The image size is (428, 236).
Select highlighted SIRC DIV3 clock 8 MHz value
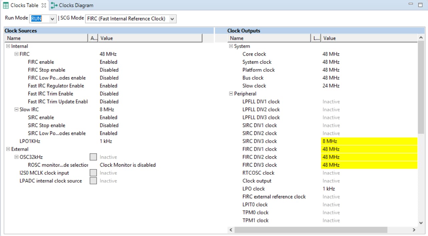pos(369,141)
